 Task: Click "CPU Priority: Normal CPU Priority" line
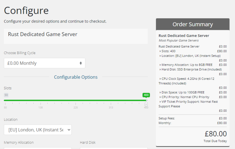[x=184, y=97]
